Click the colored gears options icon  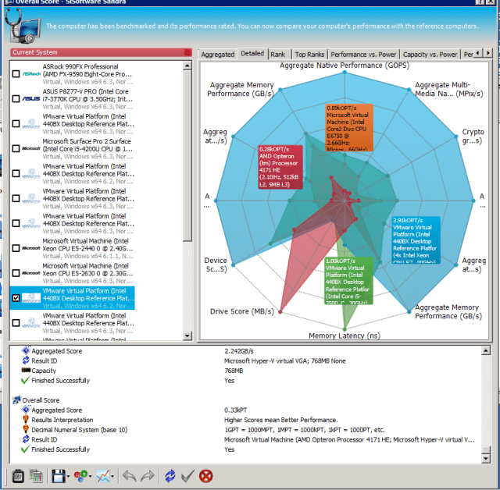[80, 476]
